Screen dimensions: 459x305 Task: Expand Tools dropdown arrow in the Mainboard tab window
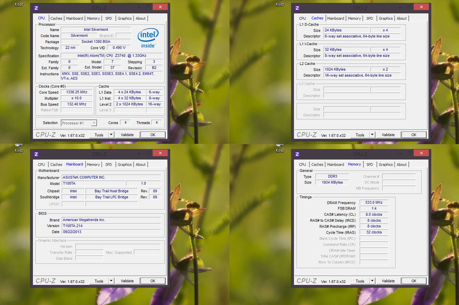click(111, 281)
